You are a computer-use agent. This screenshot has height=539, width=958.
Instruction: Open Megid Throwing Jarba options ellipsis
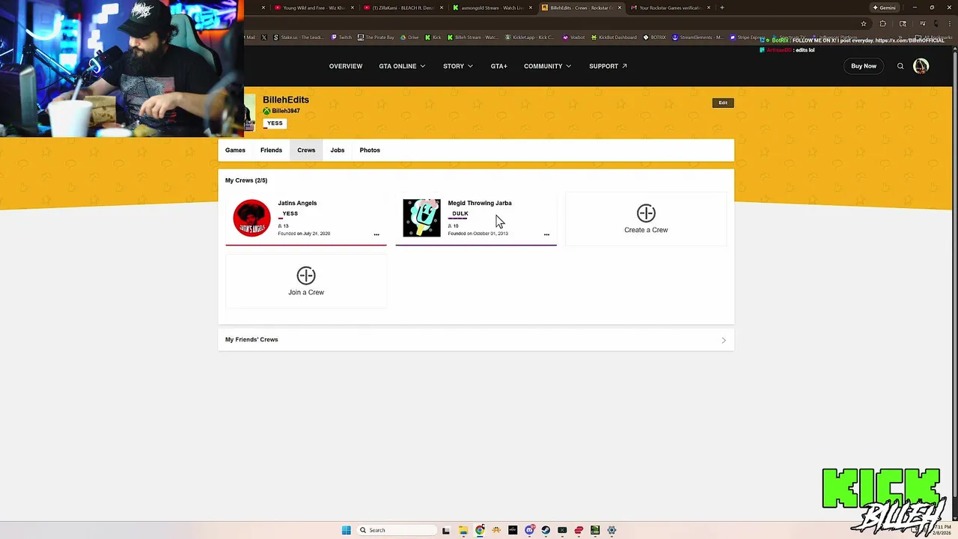(x=546, y=234)
